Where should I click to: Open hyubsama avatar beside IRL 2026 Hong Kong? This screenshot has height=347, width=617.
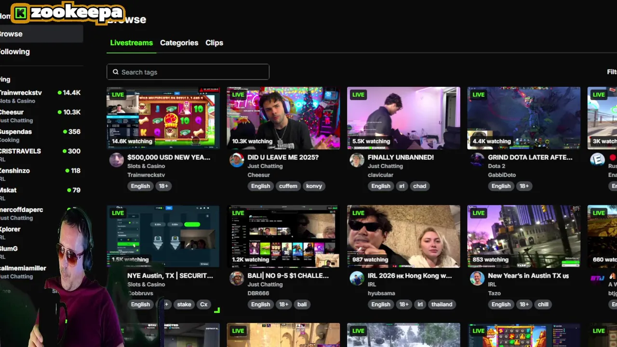(x=357, y=278)
